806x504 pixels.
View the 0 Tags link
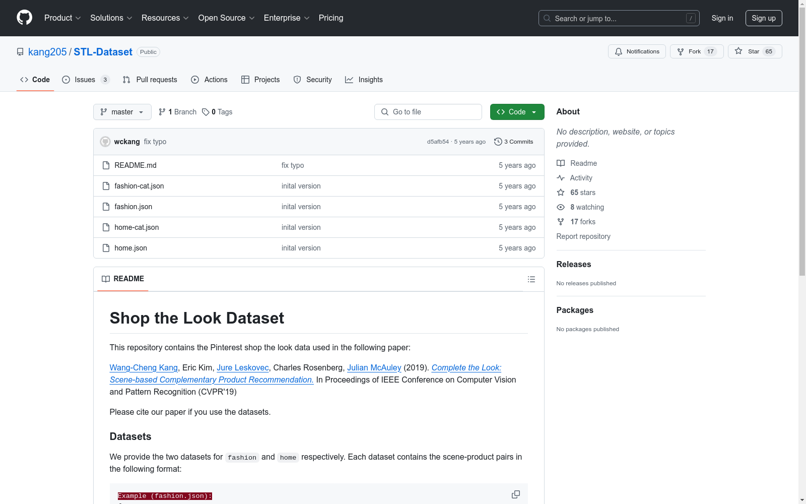[217, 112]
